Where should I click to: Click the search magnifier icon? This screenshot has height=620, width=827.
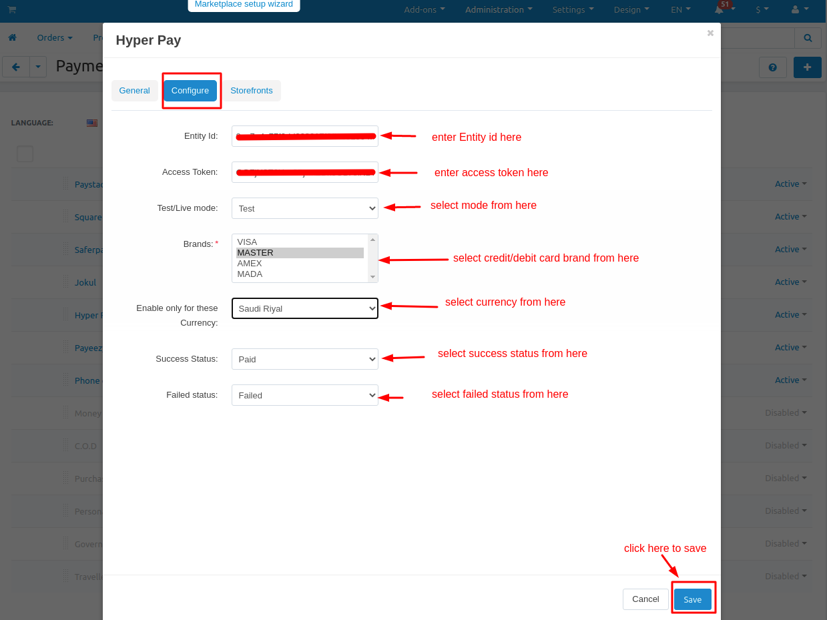tap(808, 38)
